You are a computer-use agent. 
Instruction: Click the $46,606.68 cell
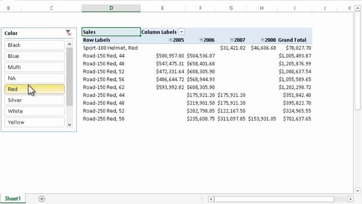(264, 48)
